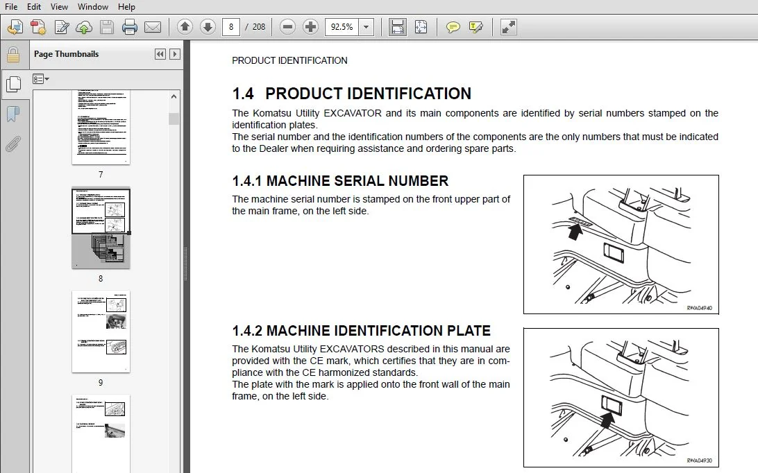Click the heading '1.4.2 MACHINE IDENTIFICATION PLATE'
This screenshot has height=473, width=758.
[361, 330]
